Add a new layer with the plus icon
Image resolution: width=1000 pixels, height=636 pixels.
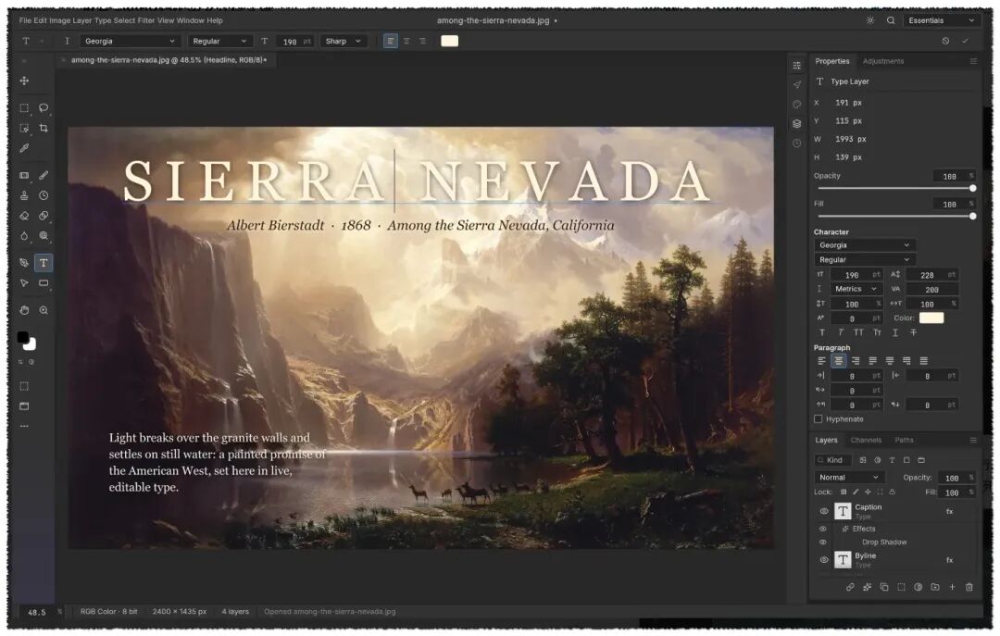(x=952, y=587)
